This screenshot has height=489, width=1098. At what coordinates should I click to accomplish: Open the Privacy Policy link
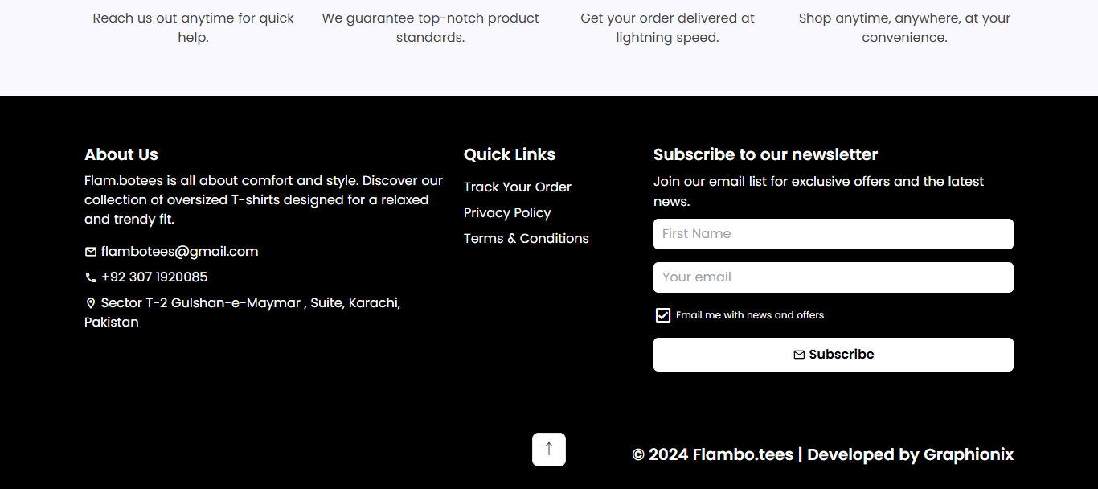click(x=507, y=212)
